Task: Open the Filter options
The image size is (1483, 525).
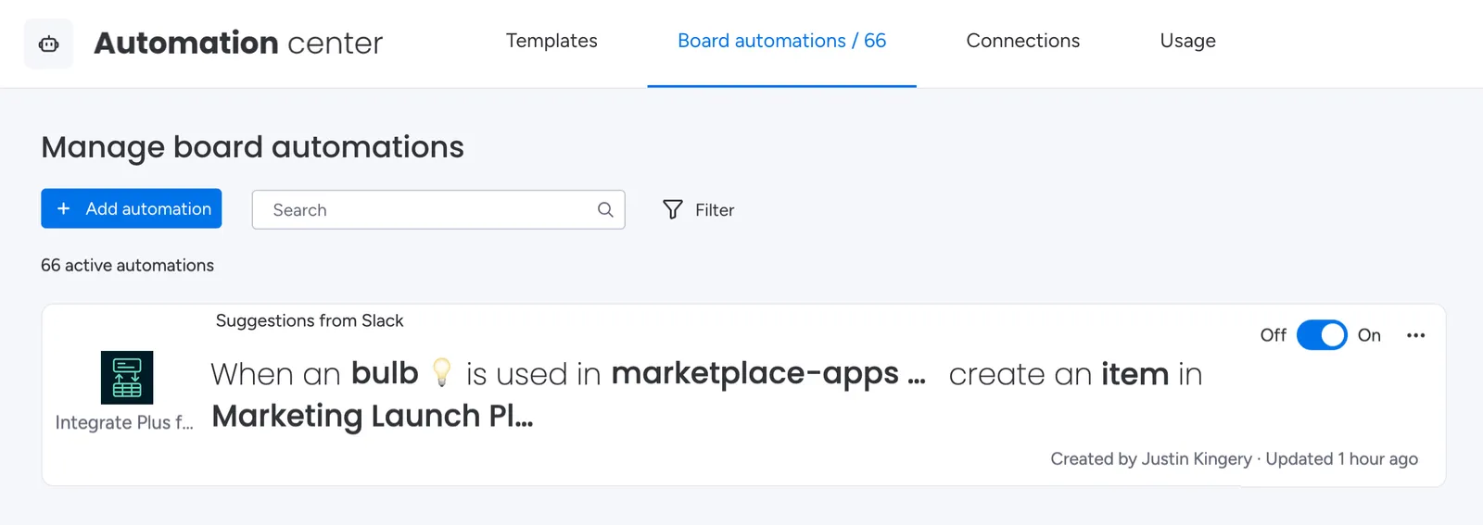Action: coord(698,210)
